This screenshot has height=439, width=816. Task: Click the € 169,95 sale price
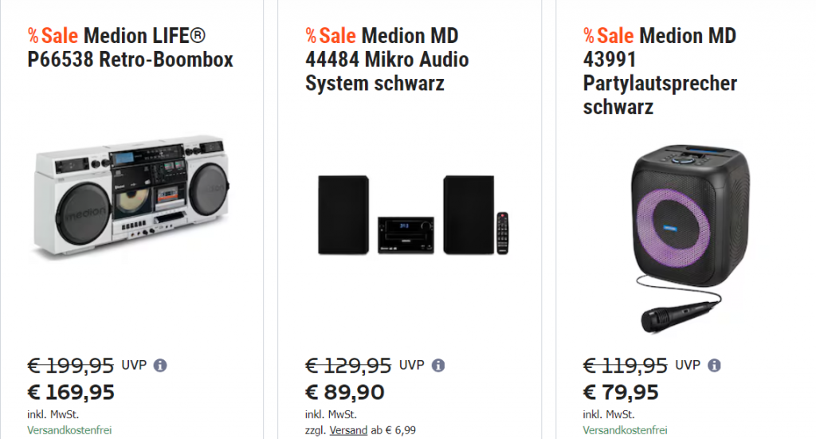(x=71, y=393)
